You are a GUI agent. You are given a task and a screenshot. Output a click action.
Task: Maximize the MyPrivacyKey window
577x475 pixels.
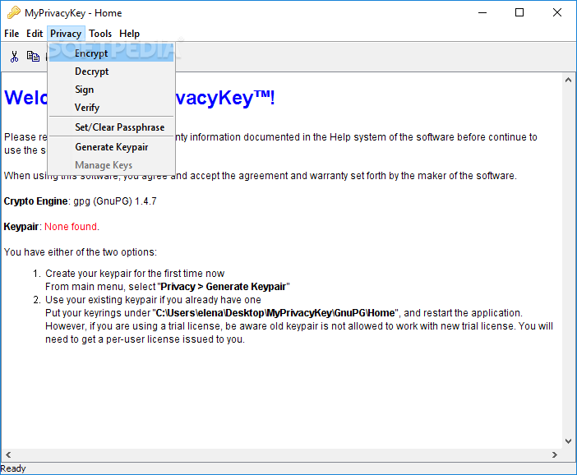coord(519,12)
